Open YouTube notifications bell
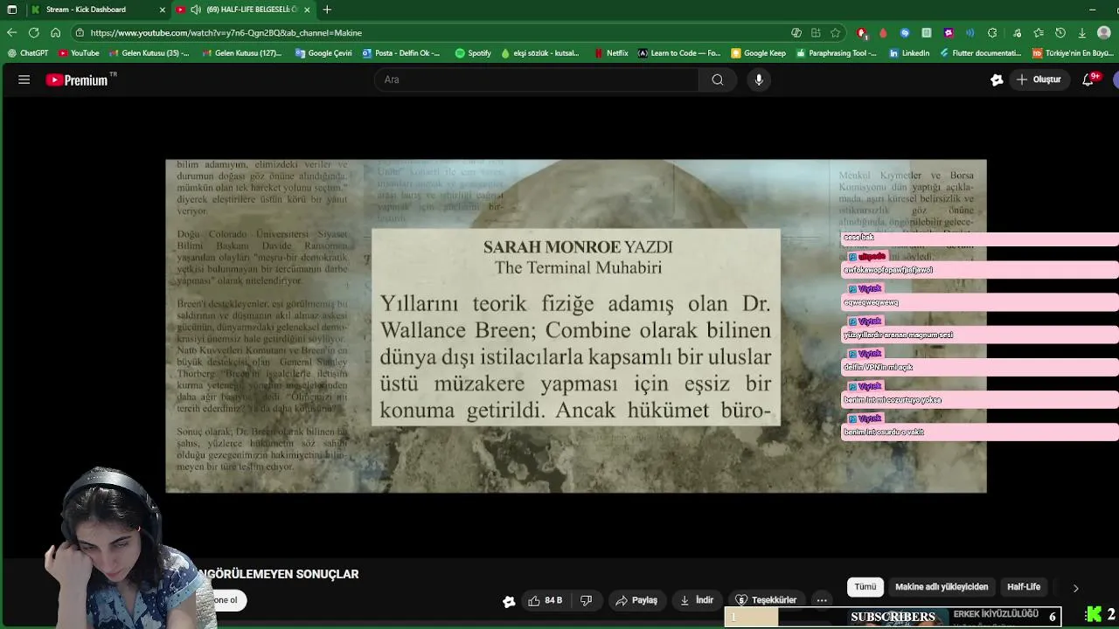Viewport: 1119px width, 629px height. tap(1088, 79)
